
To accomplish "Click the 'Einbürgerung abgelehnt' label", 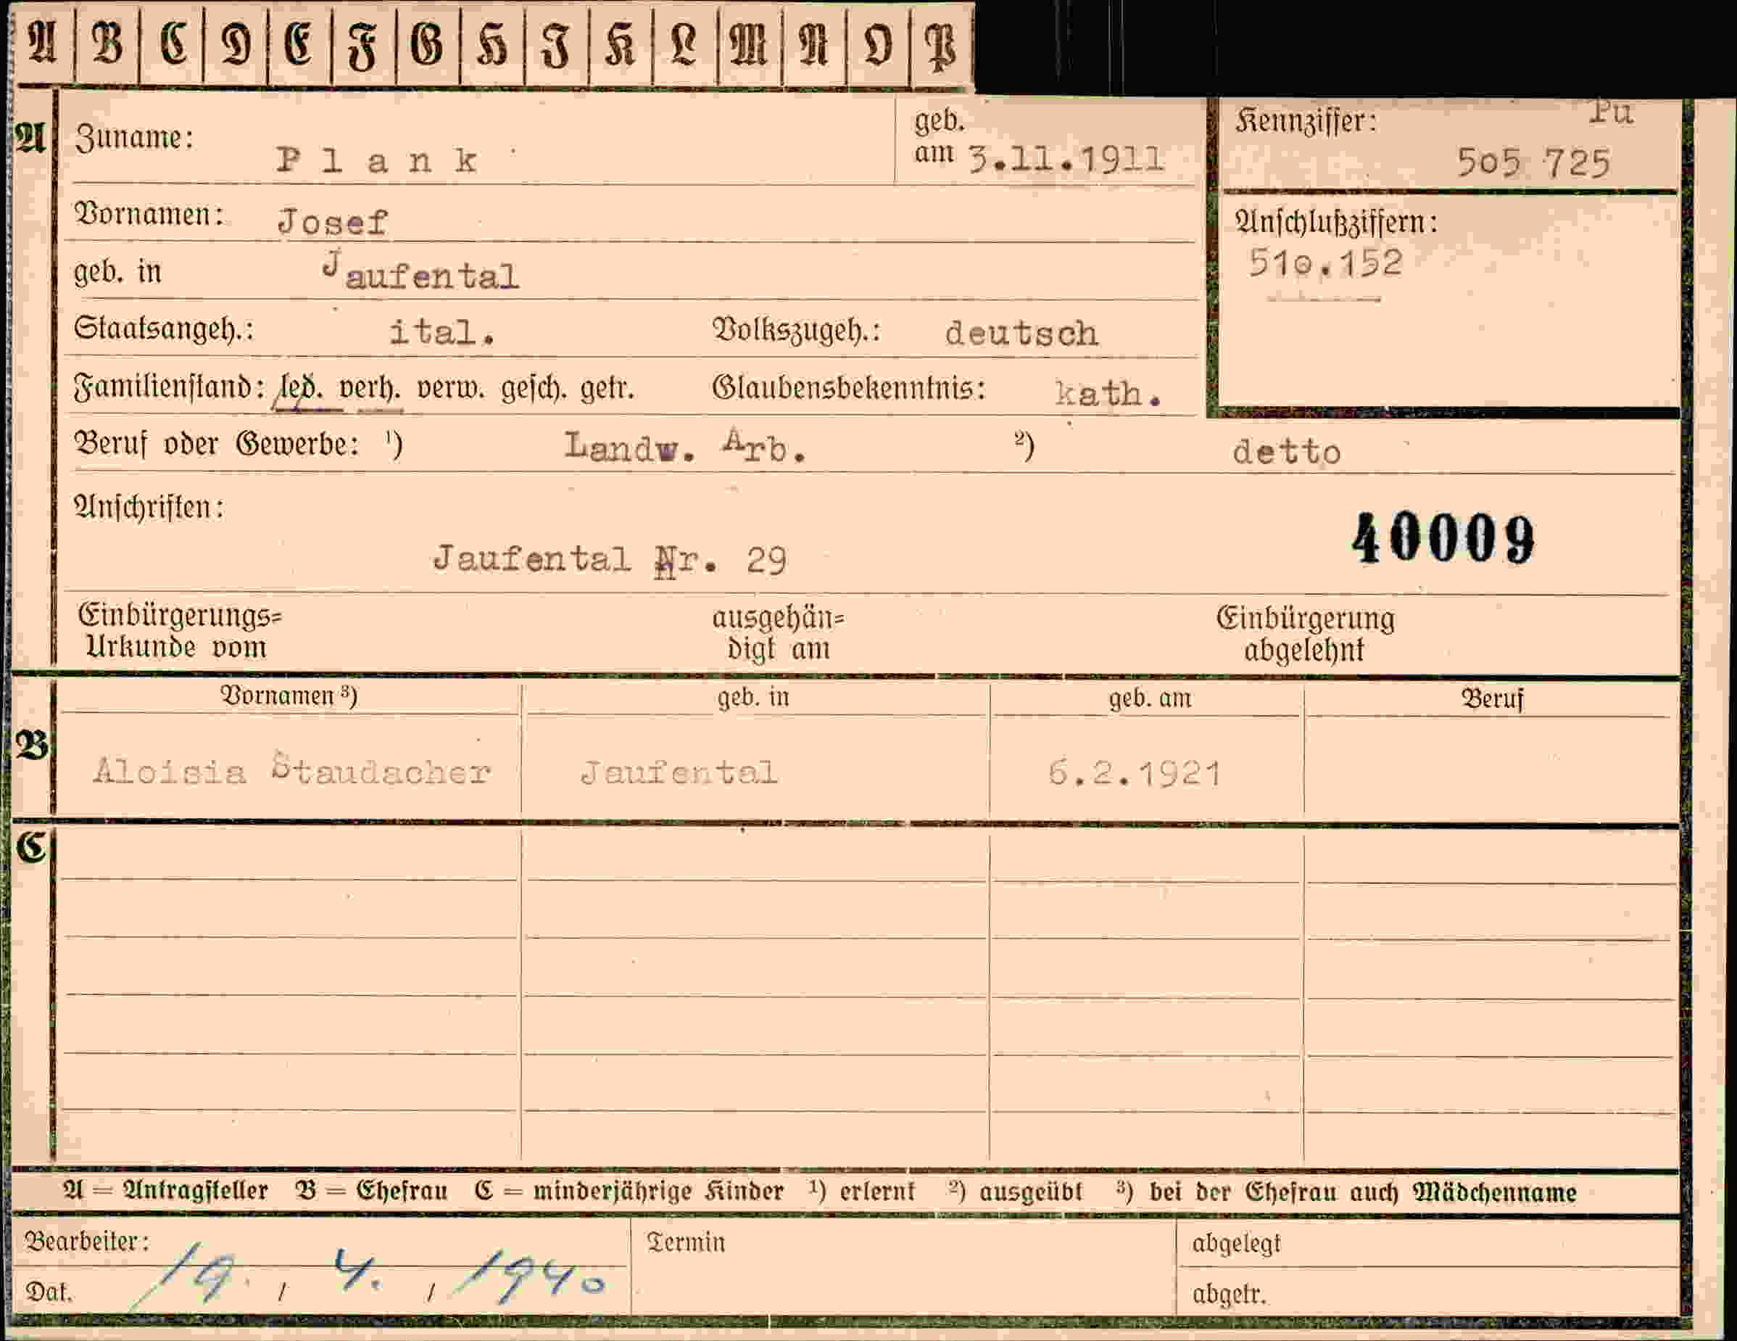I will click(1305, 635).
